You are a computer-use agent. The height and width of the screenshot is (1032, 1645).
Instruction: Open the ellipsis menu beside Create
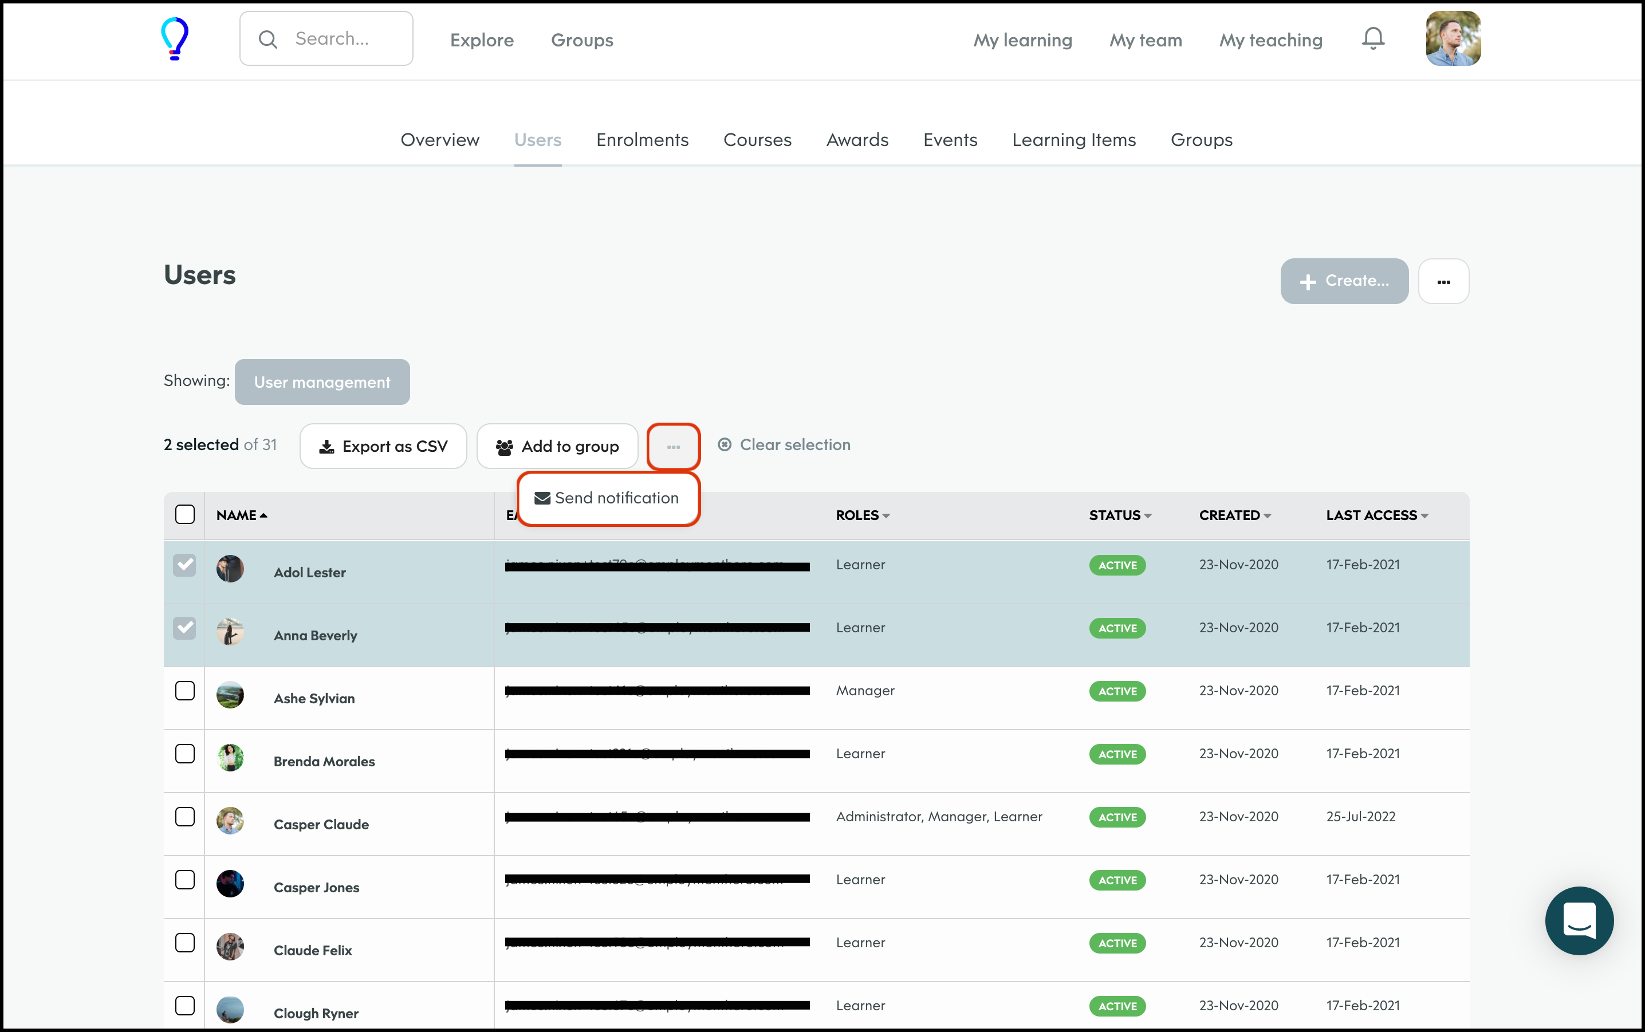click(x=1443, y=281)
